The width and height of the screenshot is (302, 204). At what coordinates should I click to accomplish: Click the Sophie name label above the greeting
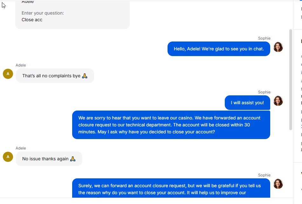[x=264, y=38]
